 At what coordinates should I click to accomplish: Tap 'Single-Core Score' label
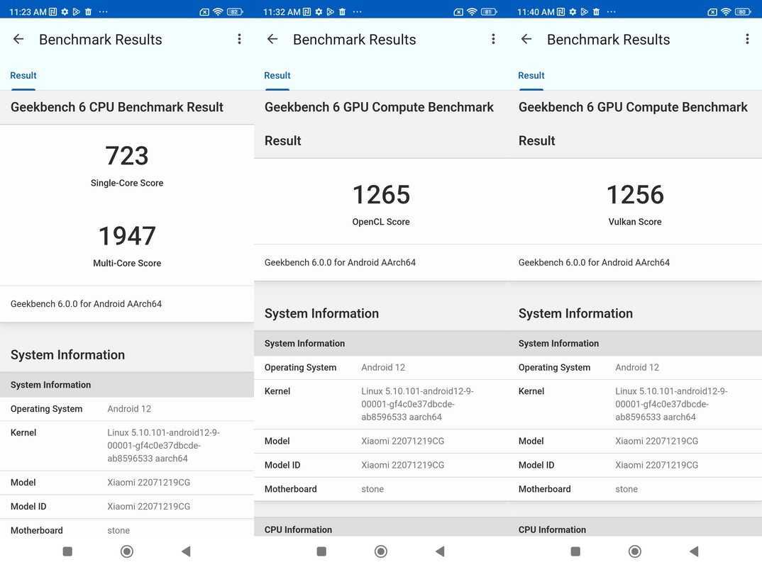[127, 183]
